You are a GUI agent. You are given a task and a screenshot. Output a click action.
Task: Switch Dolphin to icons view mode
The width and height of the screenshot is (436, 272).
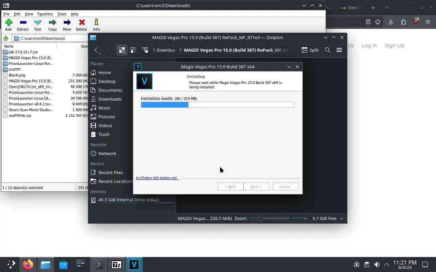click(x=122, y=50)
